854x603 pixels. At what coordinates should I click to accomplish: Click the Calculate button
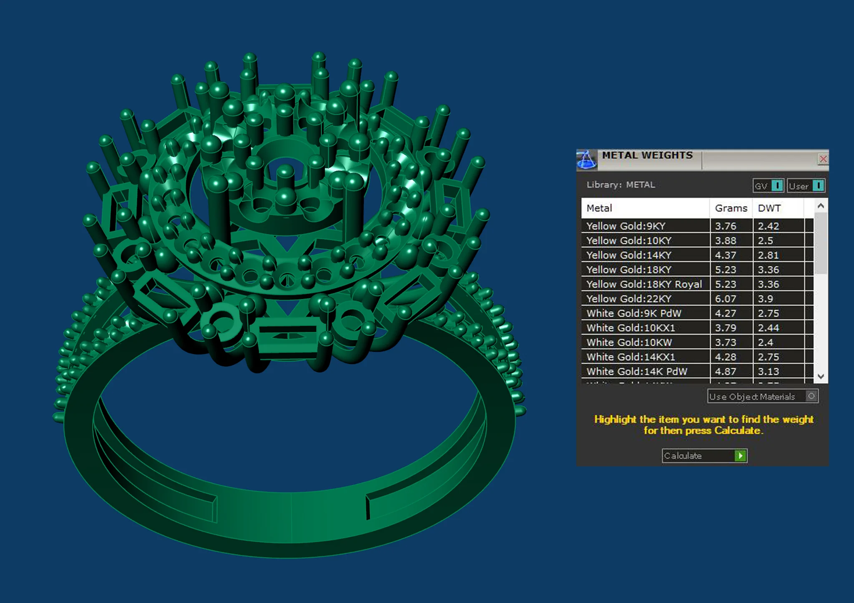click(704, 456)
